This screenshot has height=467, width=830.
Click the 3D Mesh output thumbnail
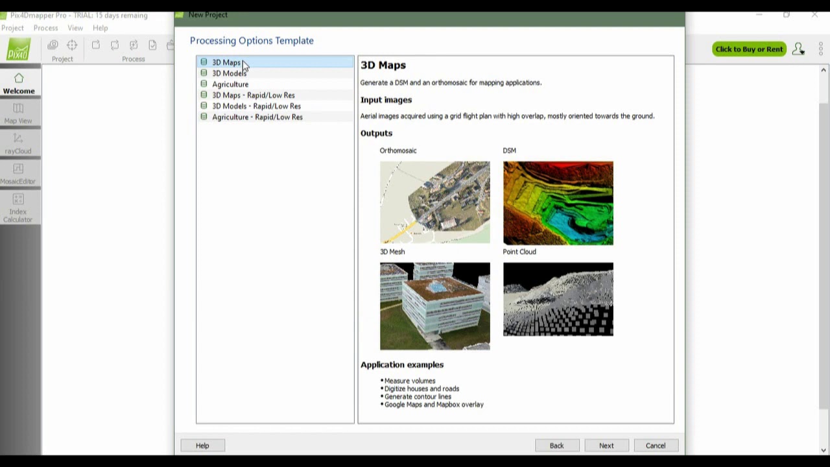coord(435,306)
